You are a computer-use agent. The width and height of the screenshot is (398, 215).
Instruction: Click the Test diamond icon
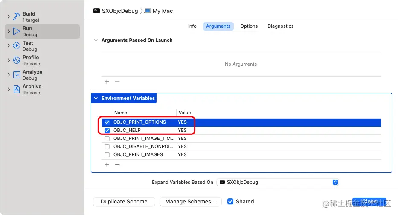(17, 46)
